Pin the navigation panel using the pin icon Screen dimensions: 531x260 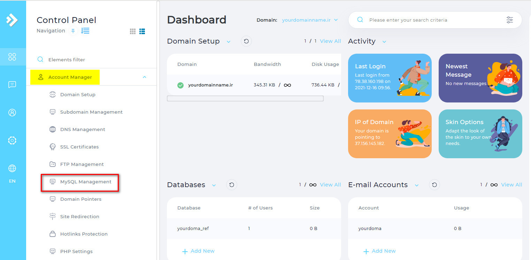pos(73,31)
